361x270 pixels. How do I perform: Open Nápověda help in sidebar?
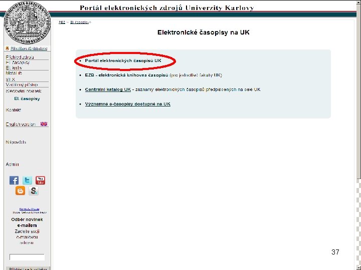click(x=16, y=142)
